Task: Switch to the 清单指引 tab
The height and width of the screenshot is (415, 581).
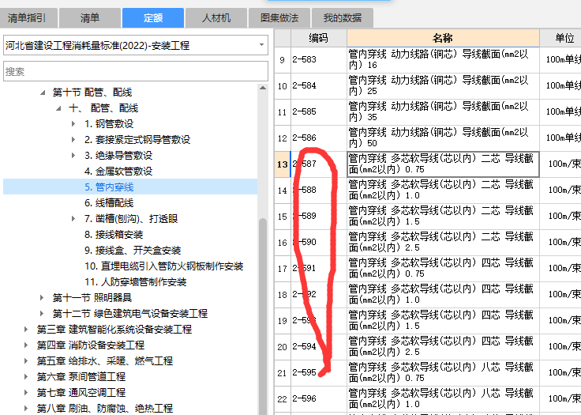Action: pyautogui.click(x=28, y=18)
